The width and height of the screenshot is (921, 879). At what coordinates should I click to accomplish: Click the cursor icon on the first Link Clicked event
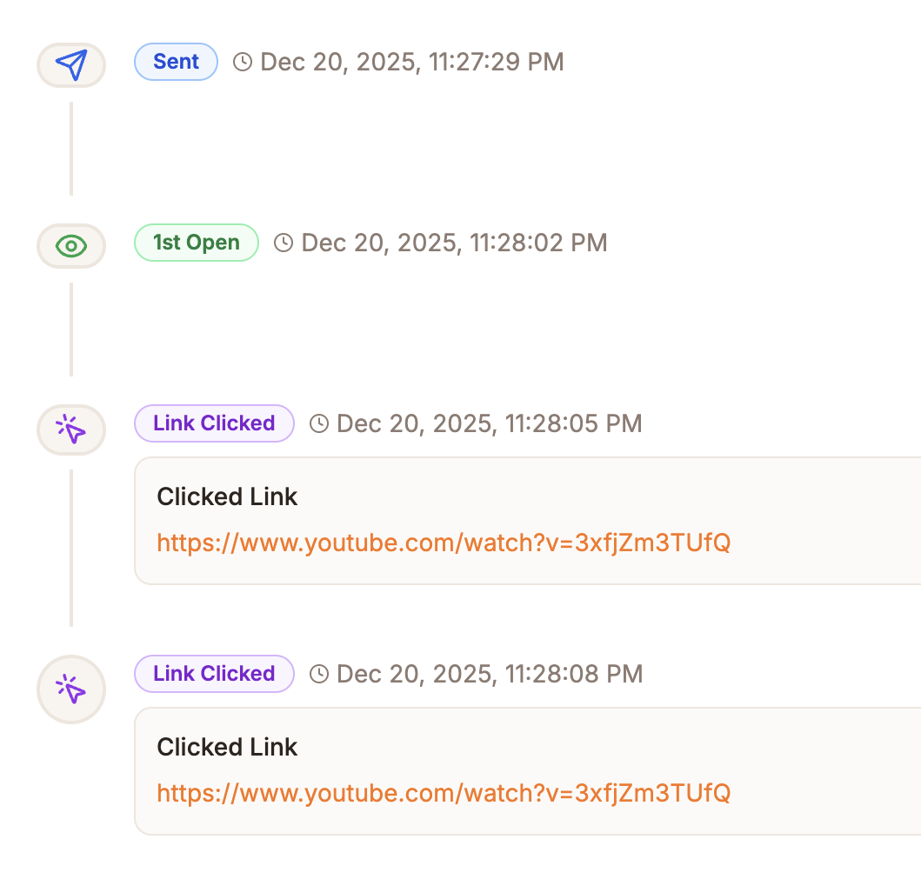click(70, 430)
